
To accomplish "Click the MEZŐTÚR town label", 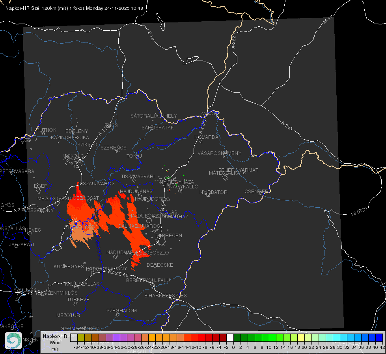I will pyautogui.click(x=68, y=315).
